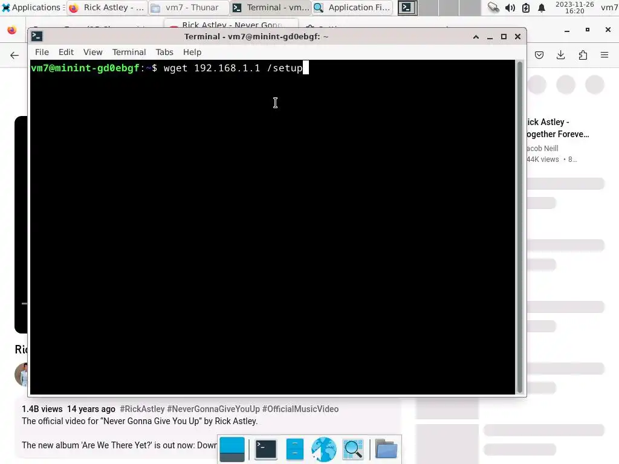Open the network connection tray icon
Screen dimensions: 619x464
click(493, 7)
